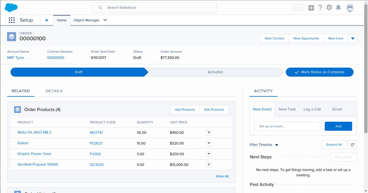The image size is (368, 193).
Task: Open the Object Manager chevron menu
Action: click(x=105, y=20)
